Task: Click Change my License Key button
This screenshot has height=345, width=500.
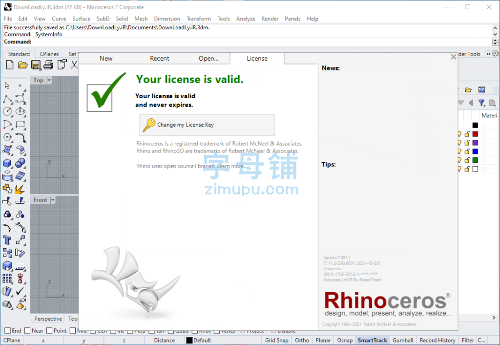Action: (207, 125)
